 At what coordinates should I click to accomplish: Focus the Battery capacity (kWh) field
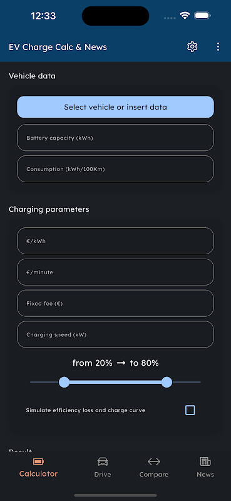[115, 138]
